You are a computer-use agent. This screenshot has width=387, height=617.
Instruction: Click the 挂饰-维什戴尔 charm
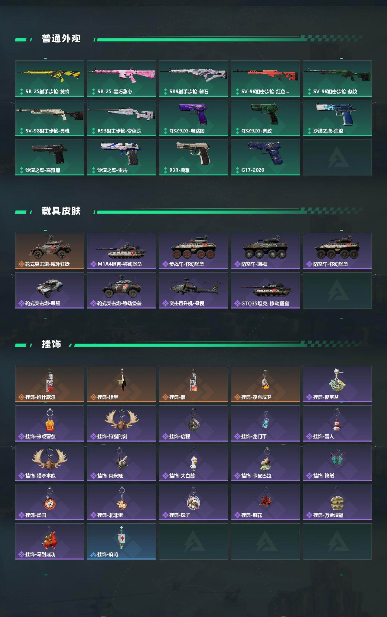pos(50,384)
